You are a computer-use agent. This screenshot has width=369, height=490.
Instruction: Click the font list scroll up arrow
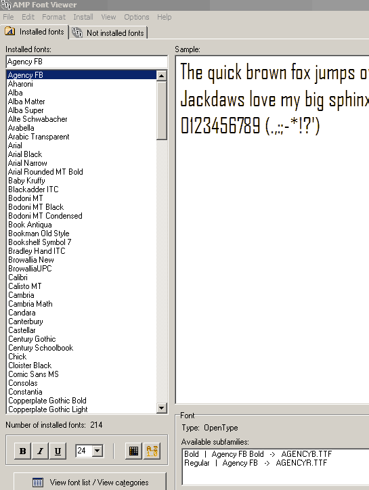tap(161, 76)
